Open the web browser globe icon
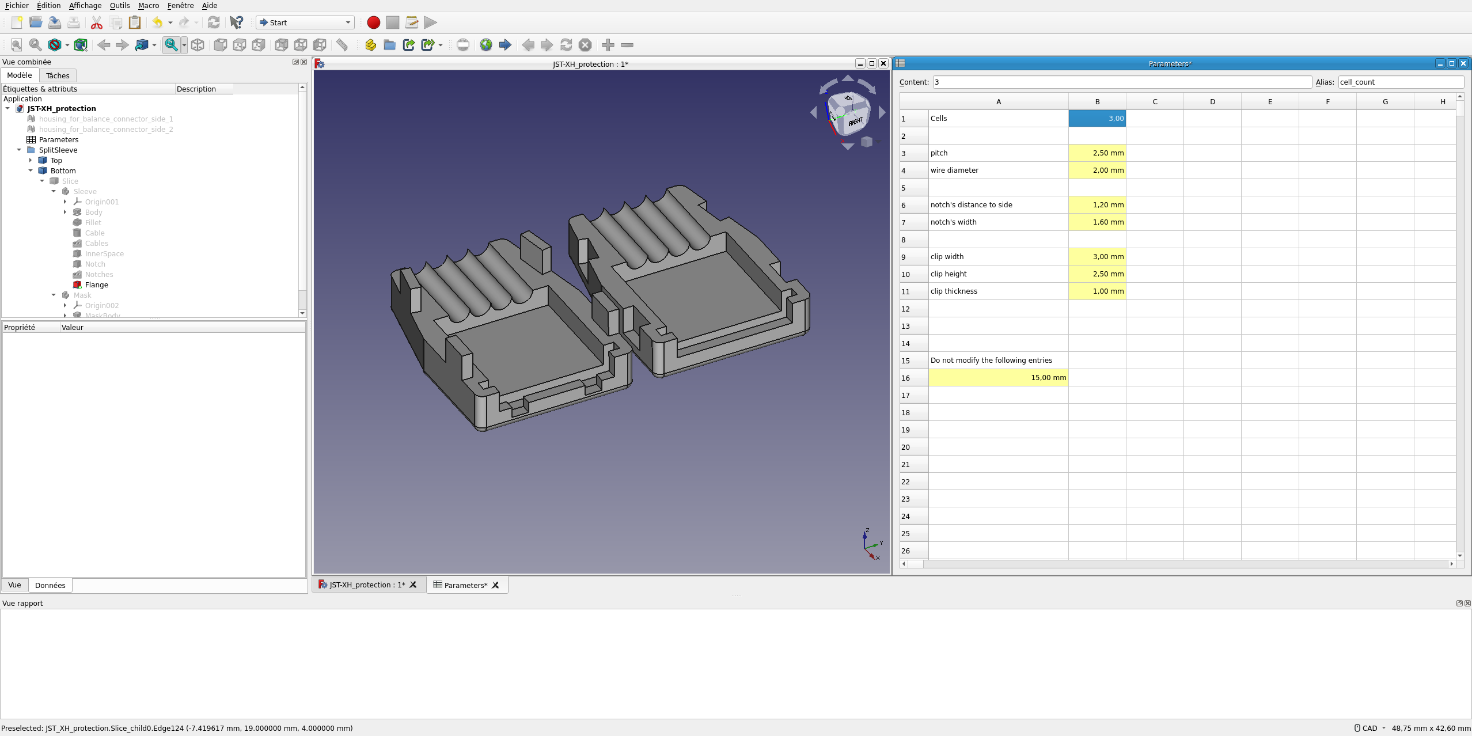 point(486,45)
